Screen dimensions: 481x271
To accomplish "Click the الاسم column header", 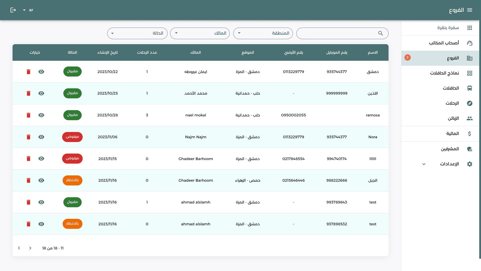I will point(373,52).
